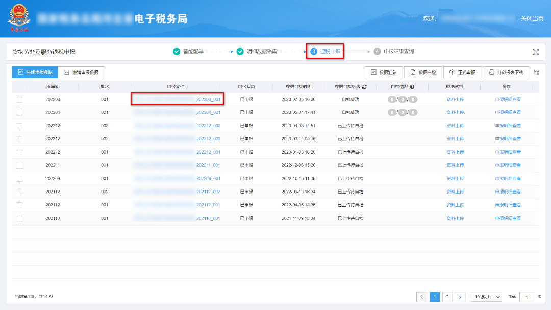Select the checkbox of row 202112 batch 001
The image size is (551, 310).
click(20, 205)
